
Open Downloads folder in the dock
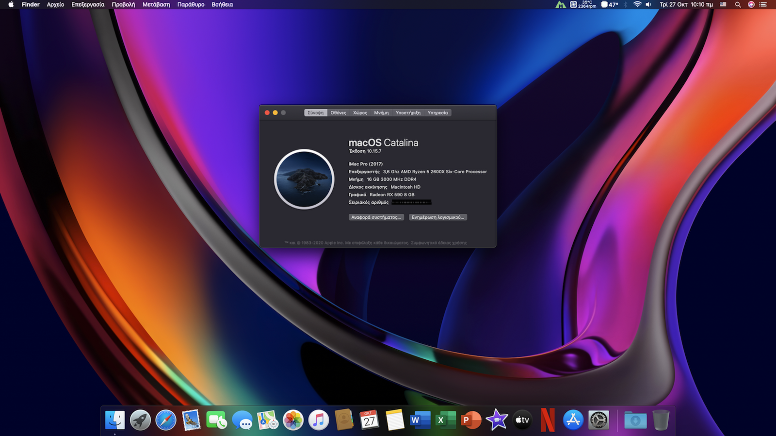click(x=635, y=420)
